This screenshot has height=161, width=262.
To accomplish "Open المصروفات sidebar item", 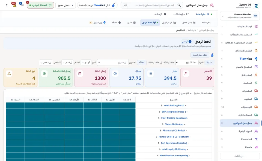I will (240, 75).
